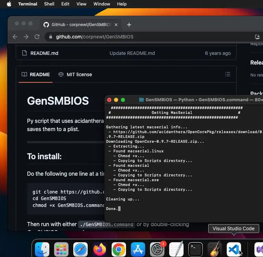Go forward in the browser
This screenshot has width=263, height=257.
pyautogui.click(x=26, y=37)
